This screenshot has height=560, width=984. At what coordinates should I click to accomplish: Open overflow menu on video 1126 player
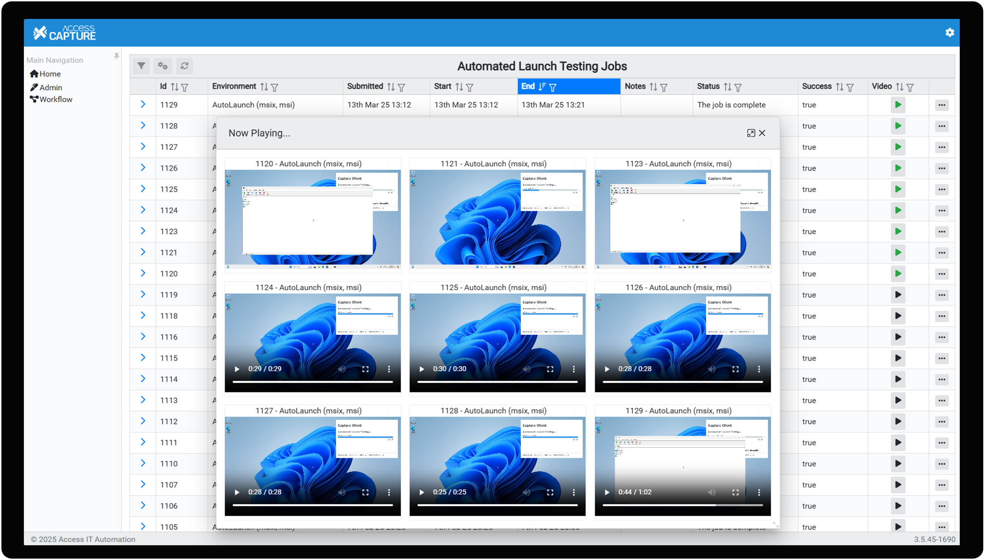[758, 369]
